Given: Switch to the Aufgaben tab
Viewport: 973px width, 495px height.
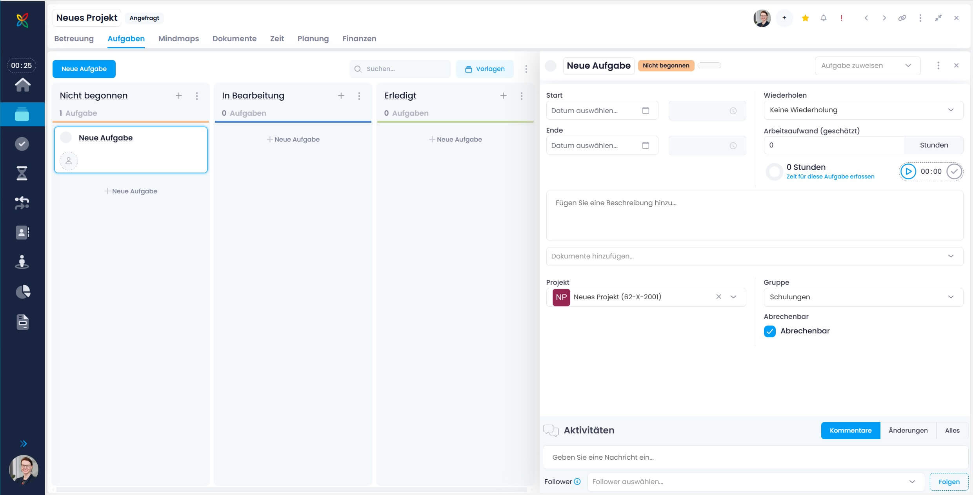Looking at the screenshot, I should [126, 38].
